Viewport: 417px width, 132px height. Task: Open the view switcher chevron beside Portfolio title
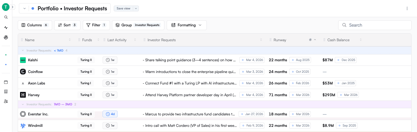24,9
